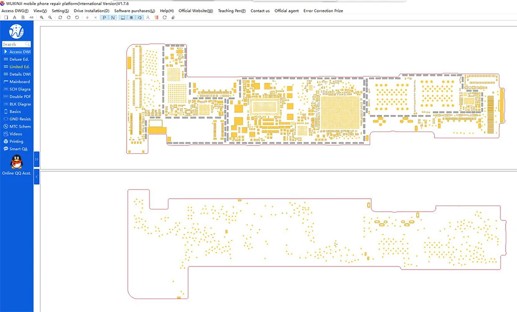Click the user profile toolbar icon

148,18
